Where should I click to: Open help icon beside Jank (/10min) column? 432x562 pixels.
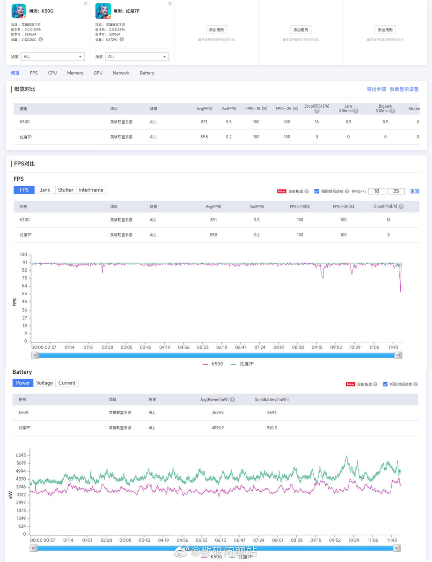pos(356,111)
